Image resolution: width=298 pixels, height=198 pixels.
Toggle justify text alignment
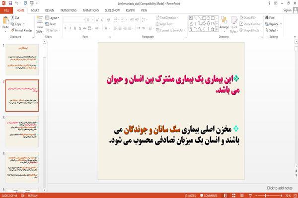(x=130, y=28)
